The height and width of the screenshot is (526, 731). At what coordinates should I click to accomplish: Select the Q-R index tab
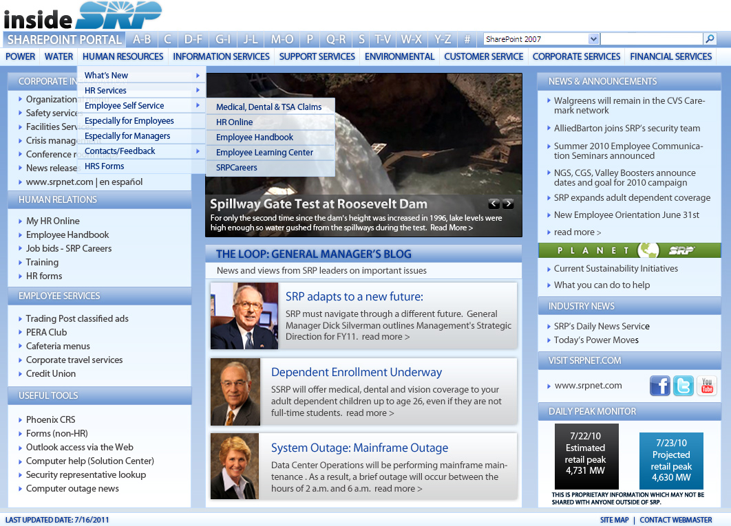tap(336, 40)
